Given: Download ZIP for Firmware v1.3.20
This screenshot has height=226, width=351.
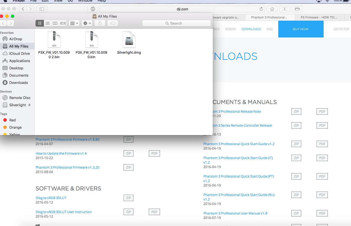Looking at the screenshot, I should click(128, 168).
